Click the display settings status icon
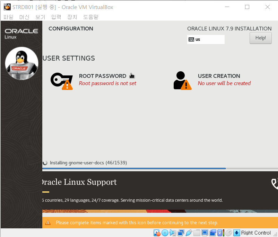Screen dimensions: 278x237 click(x=205, y=233)
